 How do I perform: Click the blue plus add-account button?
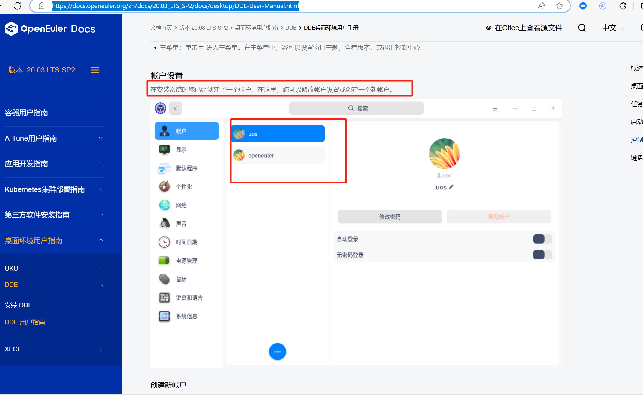[x=277, y=352]
